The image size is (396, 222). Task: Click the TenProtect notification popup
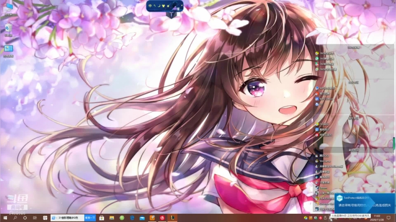click(365, 203)
